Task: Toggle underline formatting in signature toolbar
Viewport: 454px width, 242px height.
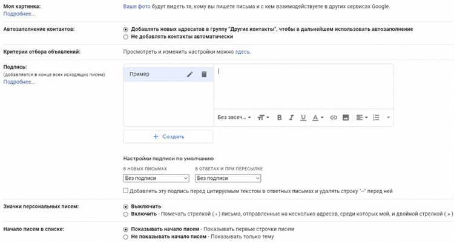Action: tap(303, 118)
